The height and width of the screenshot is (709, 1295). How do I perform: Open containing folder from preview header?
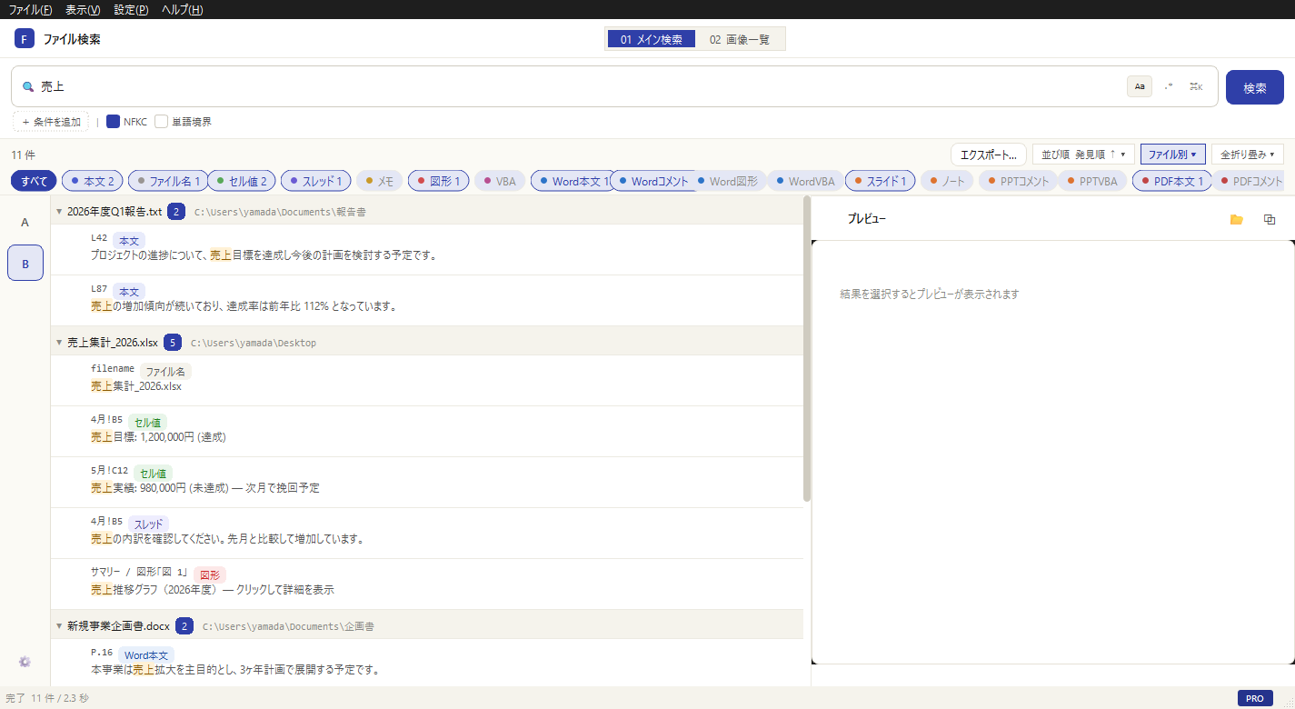[1236, 219]
